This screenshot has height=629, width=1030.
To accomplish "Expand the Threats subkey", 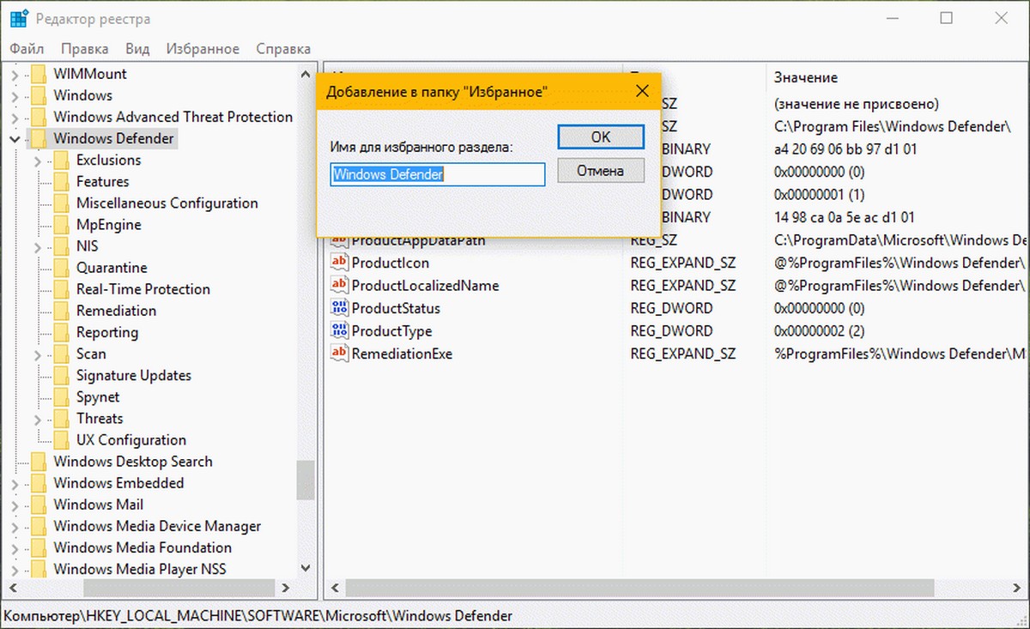I will (38, 419).
